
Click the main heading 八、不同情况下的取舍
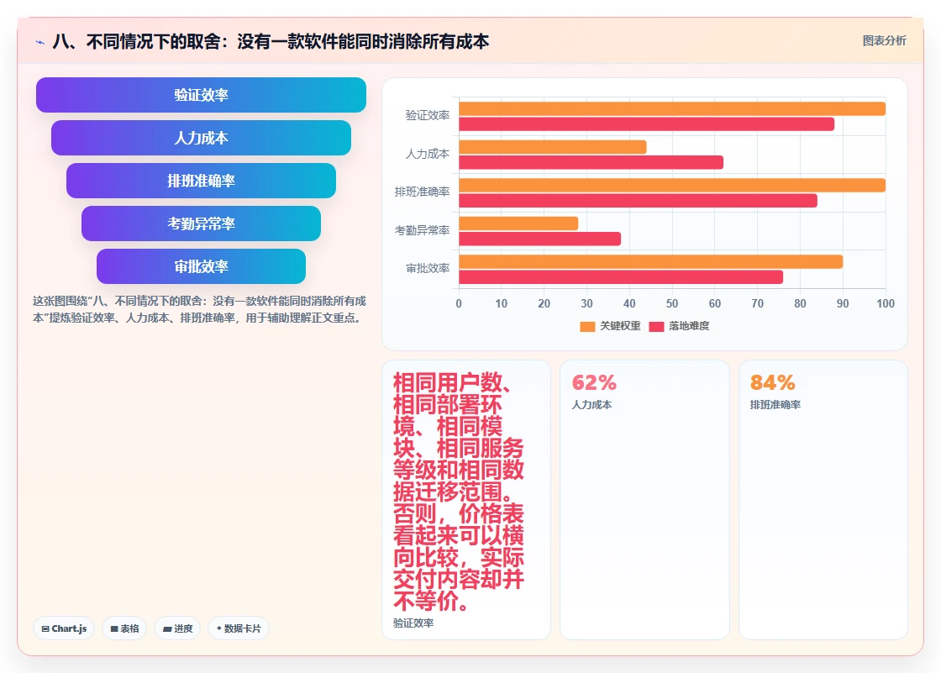271,41
